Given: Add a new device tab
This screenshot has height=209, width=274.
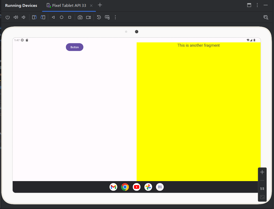Looking at the screenshot, I should (x=100, y=5).
